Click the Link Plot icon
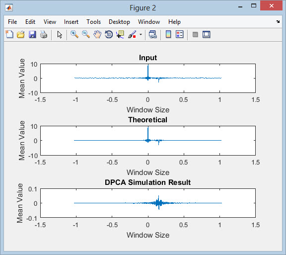 pos(152,34)
